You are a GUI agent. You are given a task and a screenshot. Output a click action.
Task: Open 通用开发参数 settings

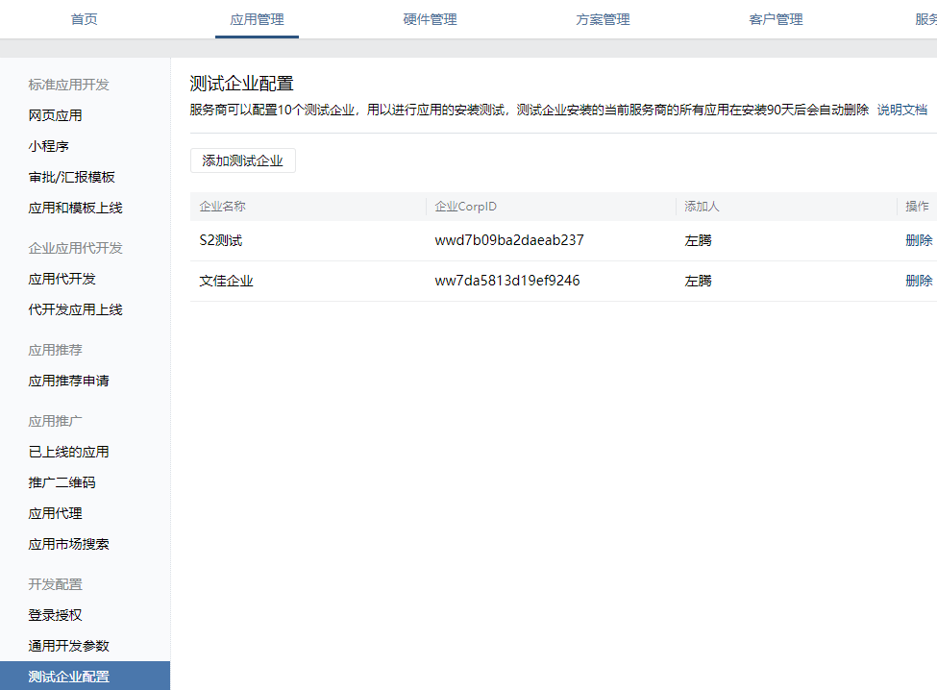69,646
